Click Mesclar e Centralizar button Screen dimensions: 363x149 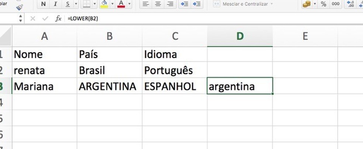point(243,4)
